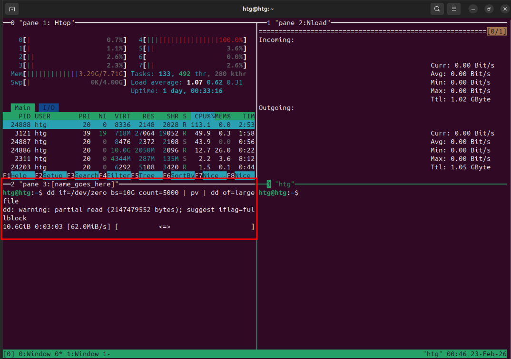Screen dimensions: 511x359
Task: Select process row PID 24888
Action: [x=129, y=125]
